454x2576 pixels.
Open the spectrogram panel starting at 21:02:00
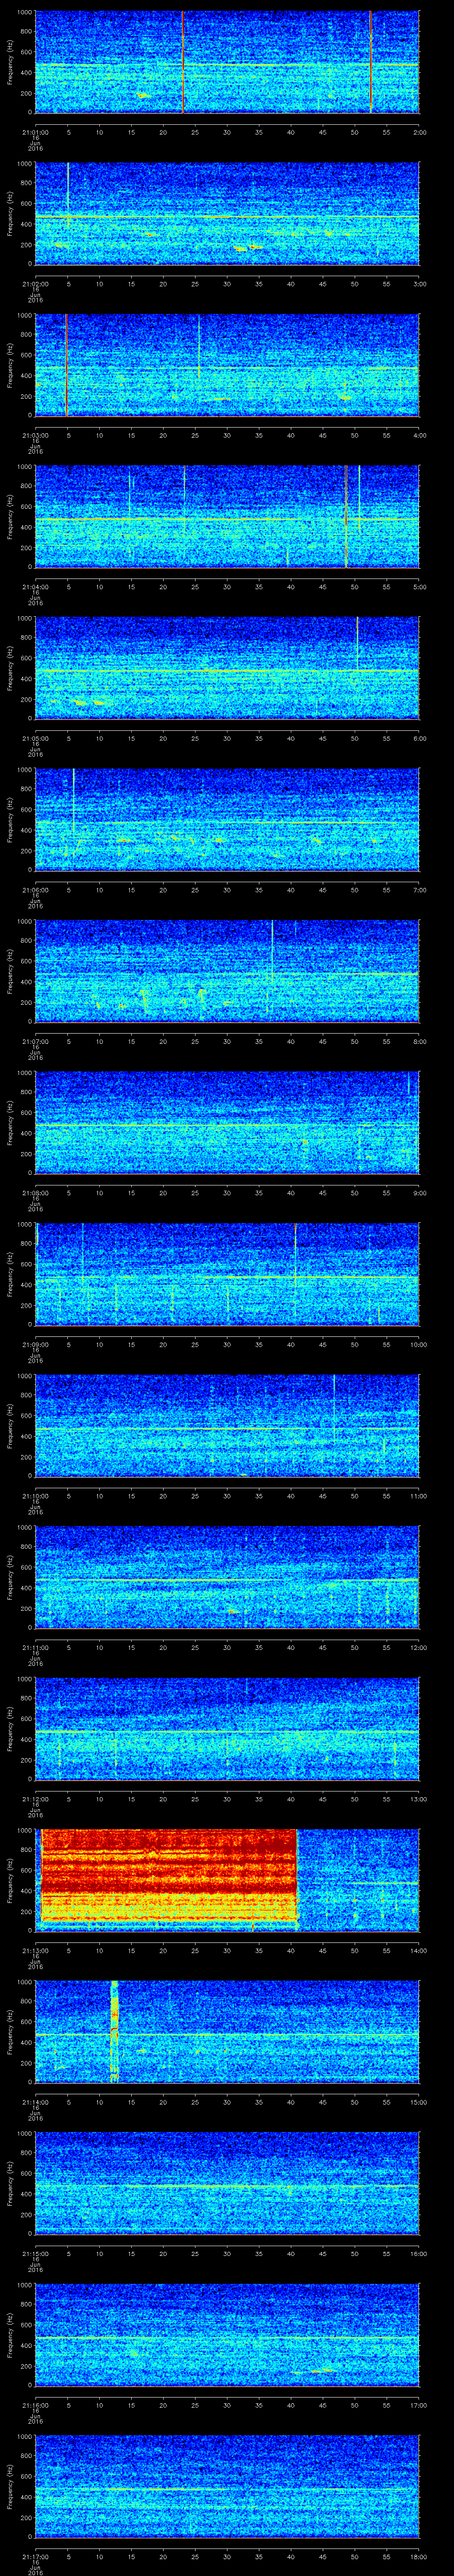click(227, 214)
